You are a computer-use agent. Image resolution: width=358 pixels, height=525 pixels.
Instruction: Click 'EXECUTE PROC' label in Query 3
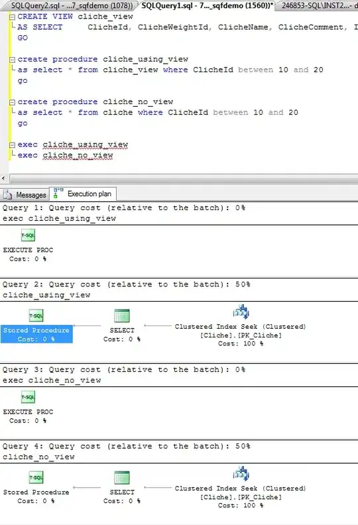pyautogui.click(x=28, y=412)
